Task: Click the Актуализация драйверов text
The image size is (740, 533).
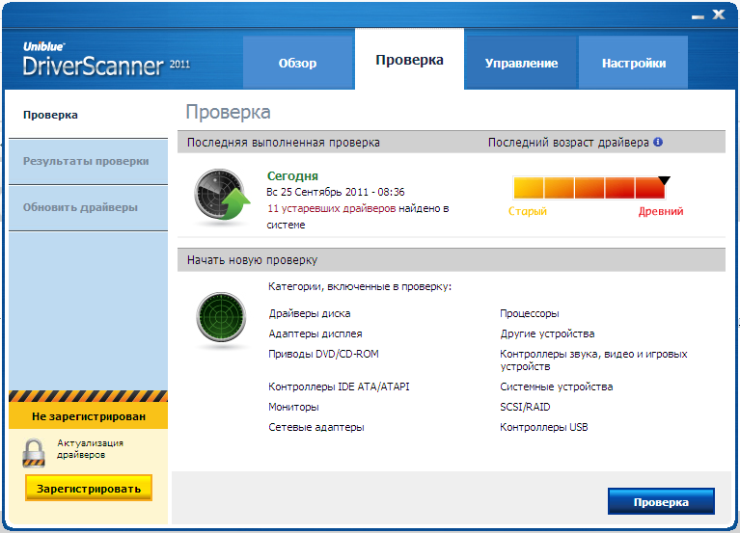Action: tap(90, 448)
